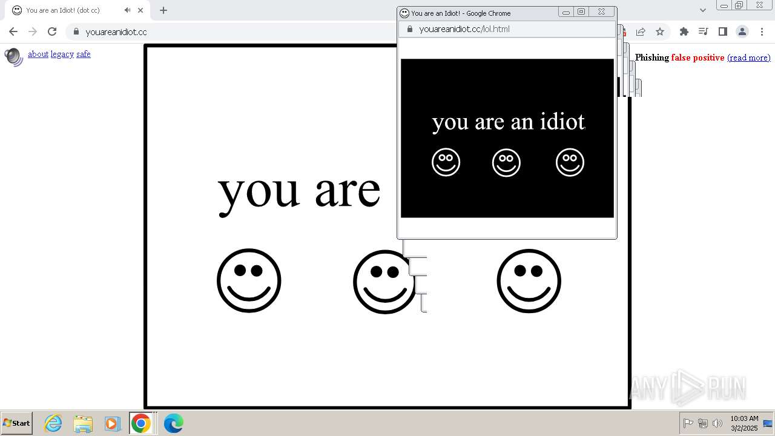Switch to Chrome in taskbar
Screen dimensions: 775x436
(141, 423)
